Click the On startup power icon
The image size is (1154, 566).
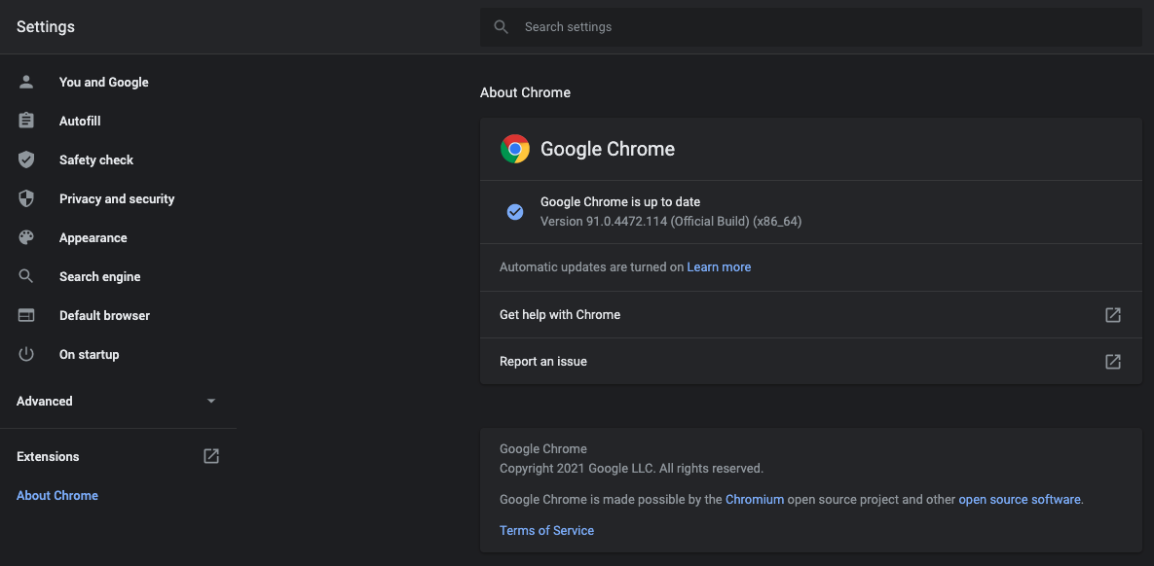coord(26,354)
